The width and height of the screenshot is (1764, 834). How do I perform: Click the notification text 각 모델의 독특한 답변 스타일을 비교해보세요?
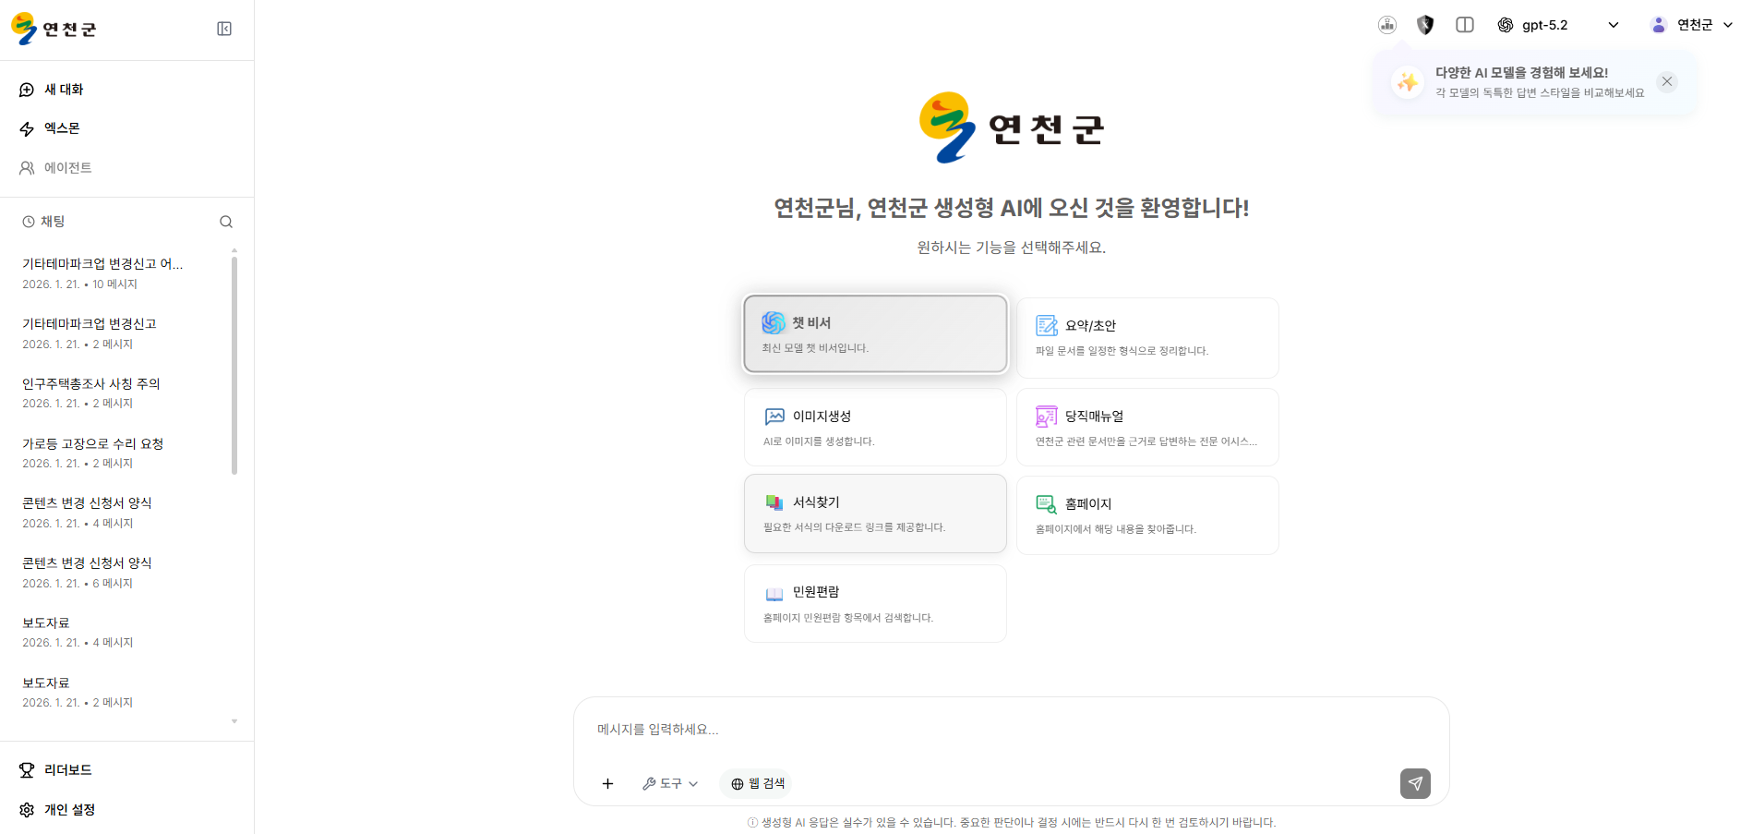1540,92
